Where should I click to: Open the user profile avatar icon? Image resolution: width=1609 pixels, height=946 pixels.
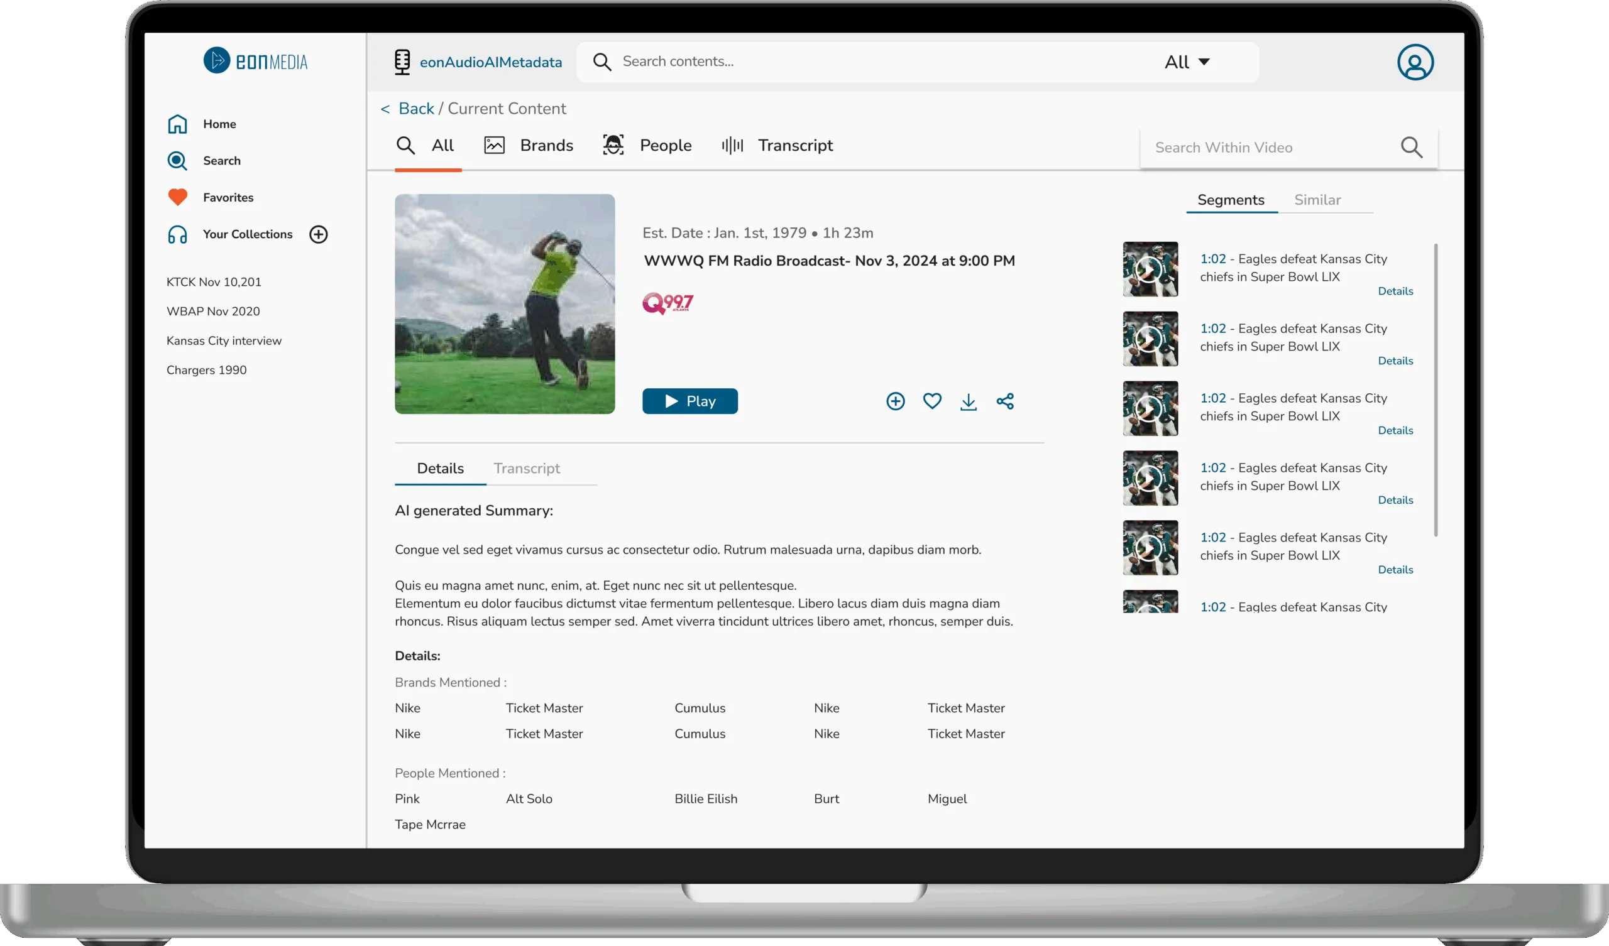coord(1415,62)
